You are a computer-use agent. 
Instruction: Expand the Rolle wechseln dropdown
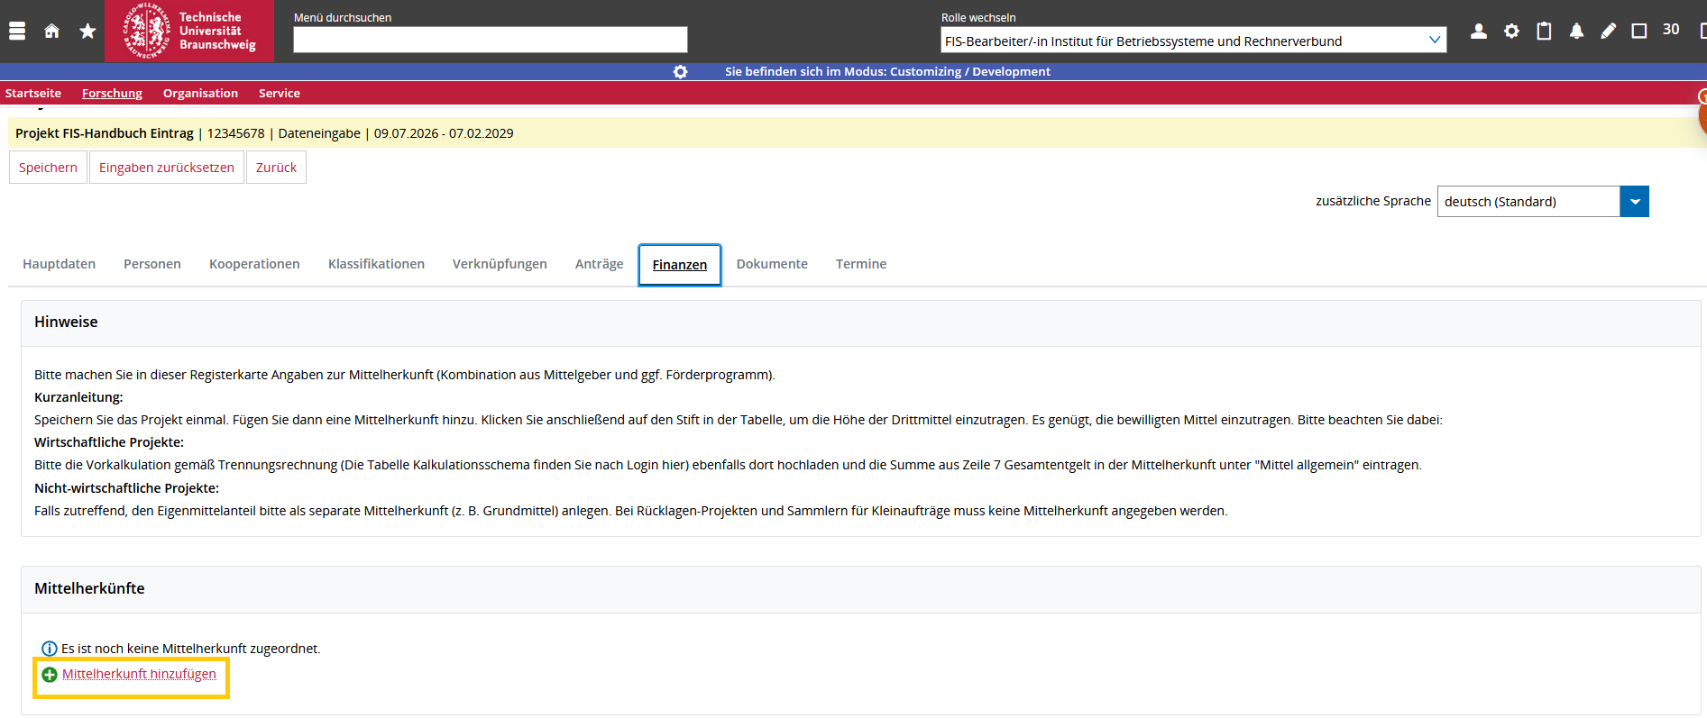tap(1434, 41)
